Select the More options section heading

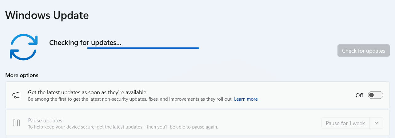[x=22, y=75]
